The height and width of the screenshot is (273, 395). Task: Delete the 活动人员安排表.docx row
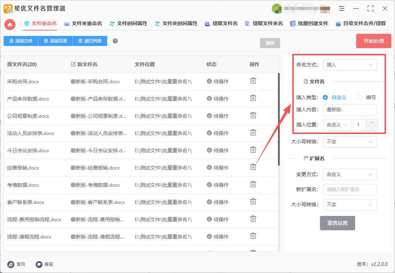(x=253, y=133)
